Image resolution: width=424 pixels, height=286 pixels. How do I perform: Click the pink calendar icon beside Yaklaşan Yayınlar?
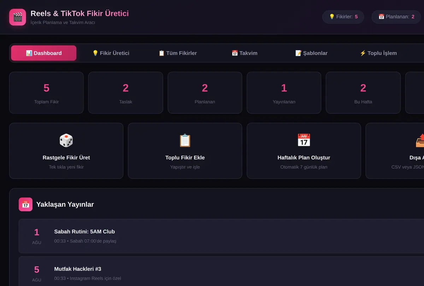pyautogui.click(x=25, y=205)
